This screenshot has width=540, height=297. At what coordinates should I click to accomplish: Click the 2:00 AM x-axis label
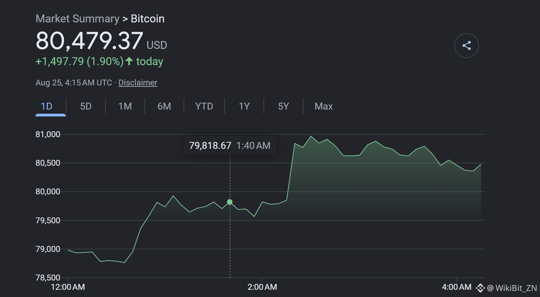[262, 287]
